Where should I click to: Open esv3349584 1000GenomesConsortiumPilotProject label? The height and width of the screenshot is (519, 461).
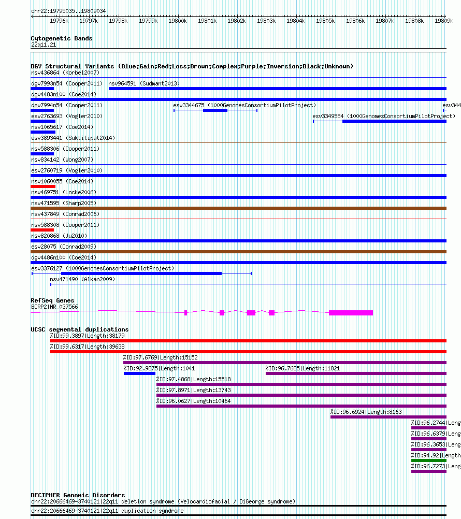pos(384,116)
